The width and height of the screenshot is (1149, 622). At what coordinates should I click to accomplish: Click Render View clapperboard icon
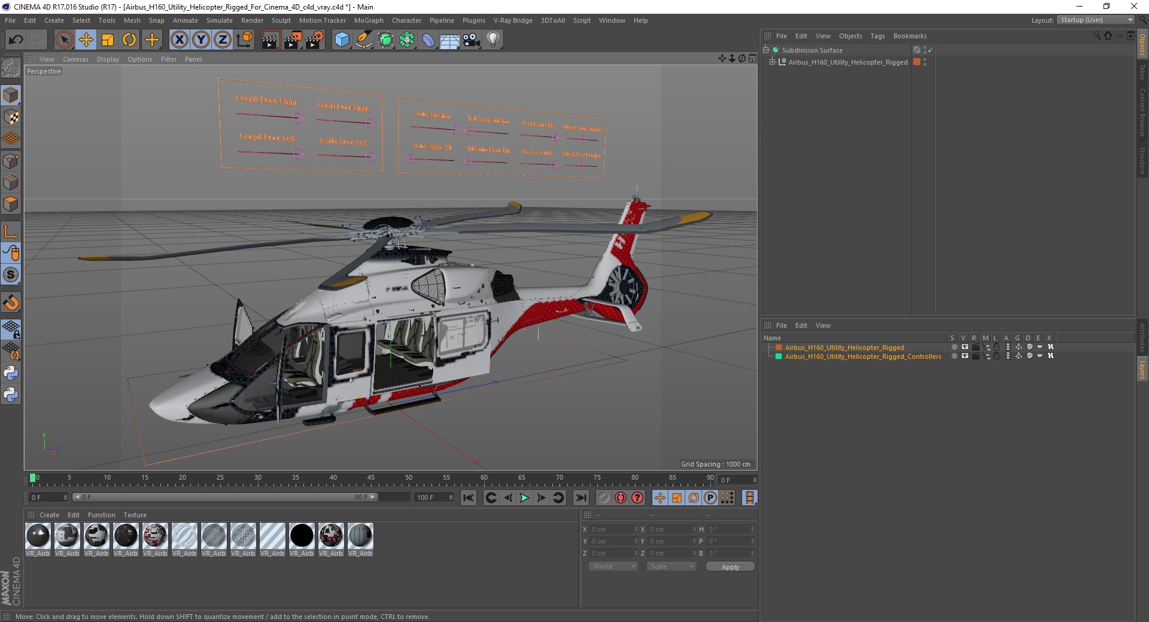click(270, 40)
